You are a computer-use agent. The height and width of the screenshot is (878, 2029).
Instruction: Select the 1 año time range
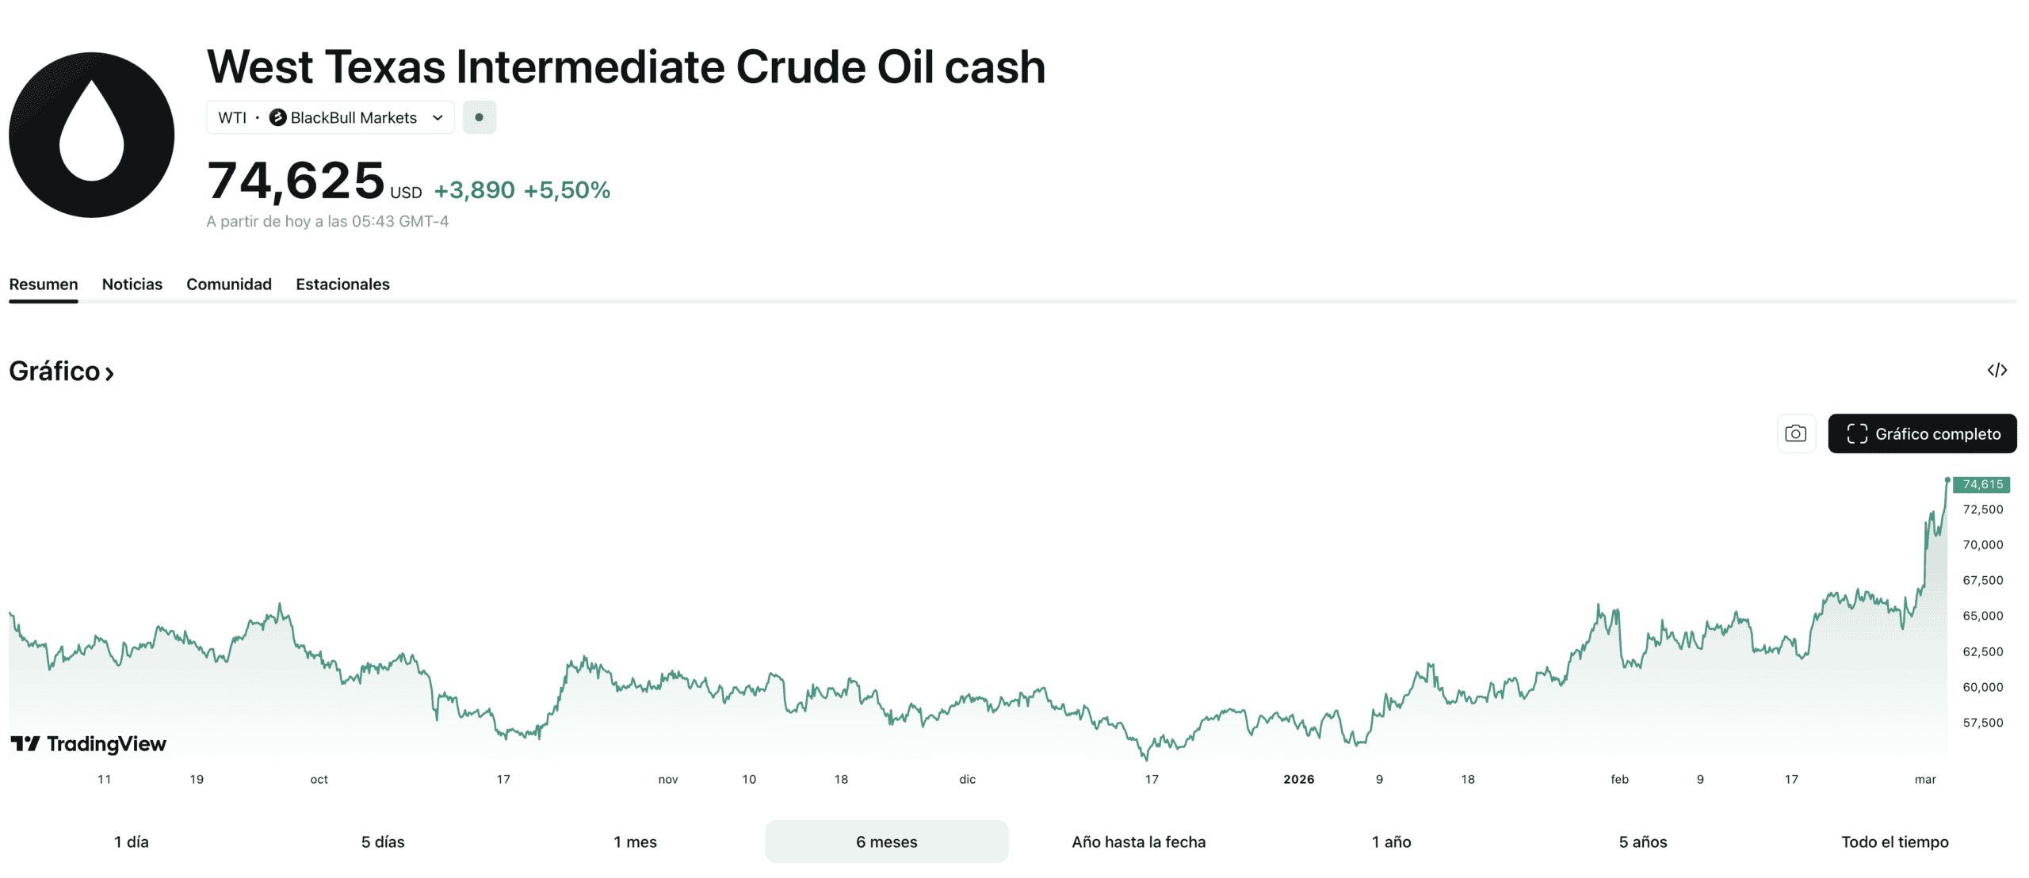pos(1391,842)
